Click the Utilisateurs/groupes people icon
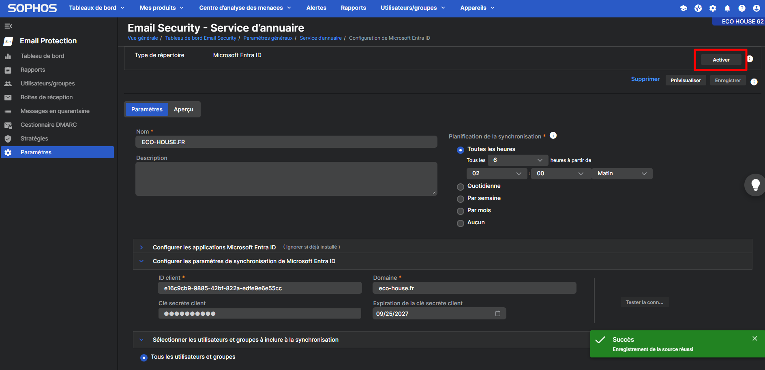This screenshot has height=370, width=765. coord(8,84)
